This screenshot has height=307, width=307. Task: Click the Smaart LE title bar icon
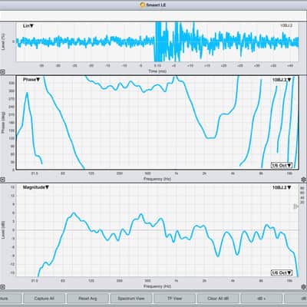click(x=143, y=5)
